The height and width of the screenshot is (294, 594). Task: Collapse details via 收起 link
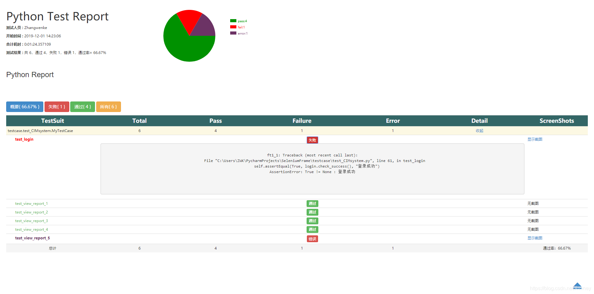click(480, 131)
